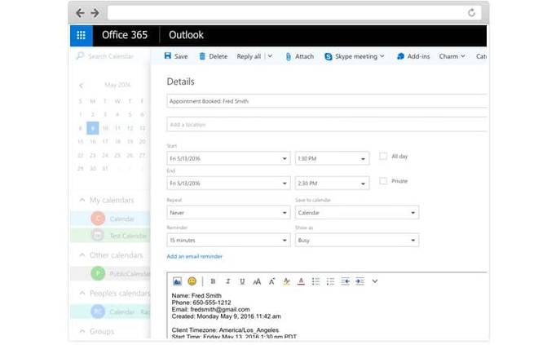The image size is (556, 345).
Task: Pick a font color
Action: click(301, 281)
